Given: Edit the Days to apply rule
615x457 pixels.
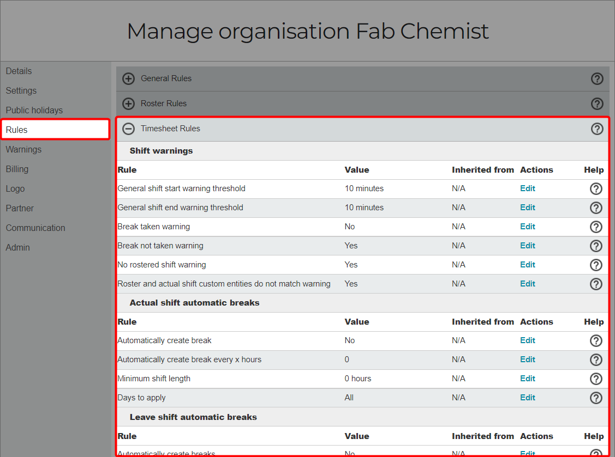Looking at the screenshot, I should click(528, 398).
